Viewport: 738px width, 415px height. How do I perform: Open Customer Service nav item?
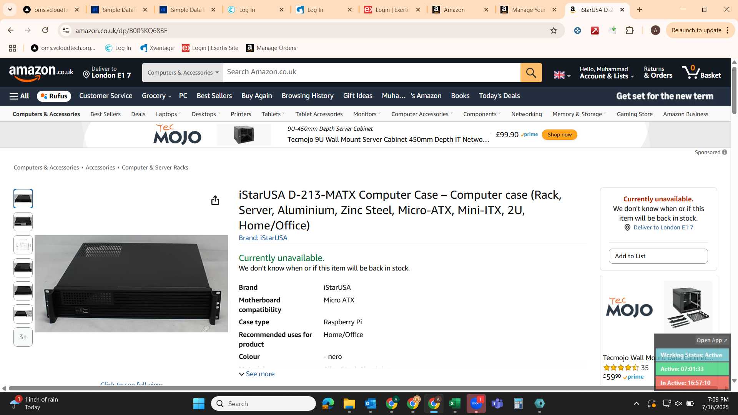[106, 96]
